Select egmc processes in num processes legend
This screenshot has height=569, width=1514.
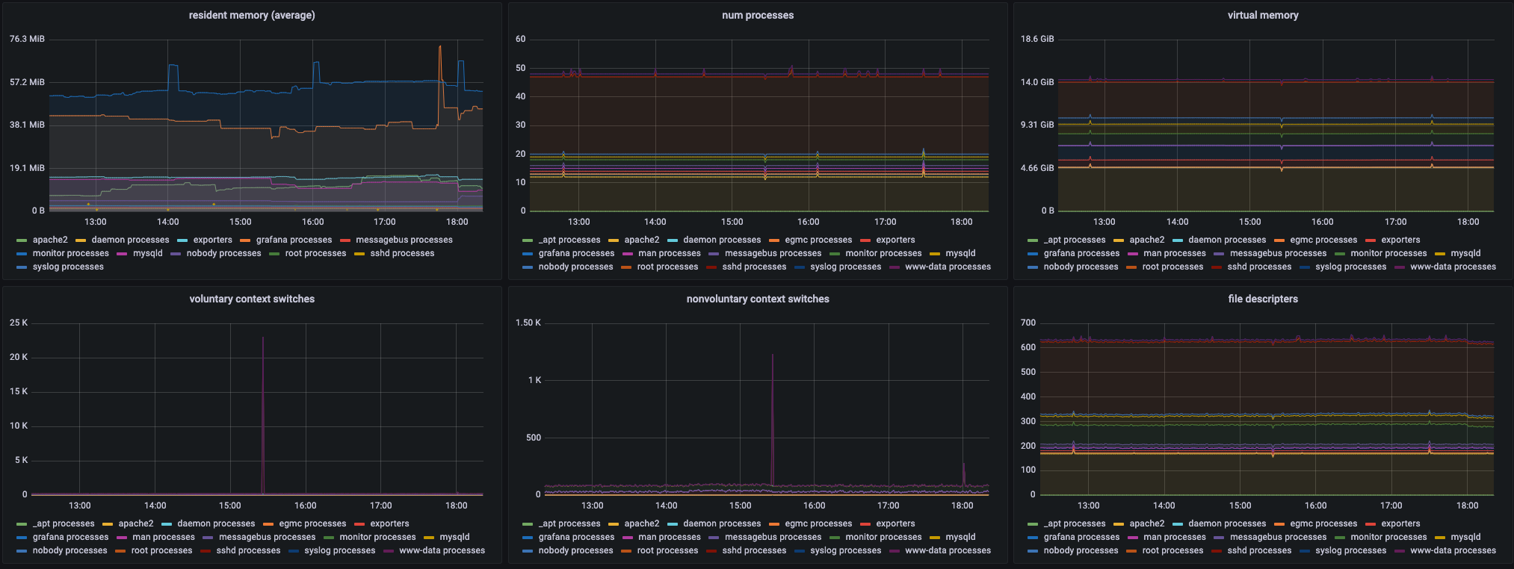point(818,240)
